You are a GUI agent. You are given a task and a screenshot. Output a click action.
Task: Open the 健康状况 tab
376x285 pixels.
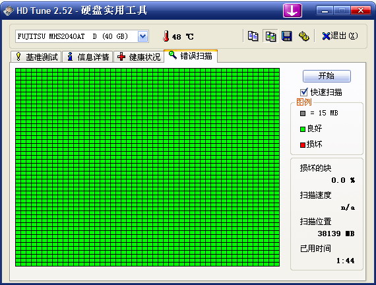point(139,57)
